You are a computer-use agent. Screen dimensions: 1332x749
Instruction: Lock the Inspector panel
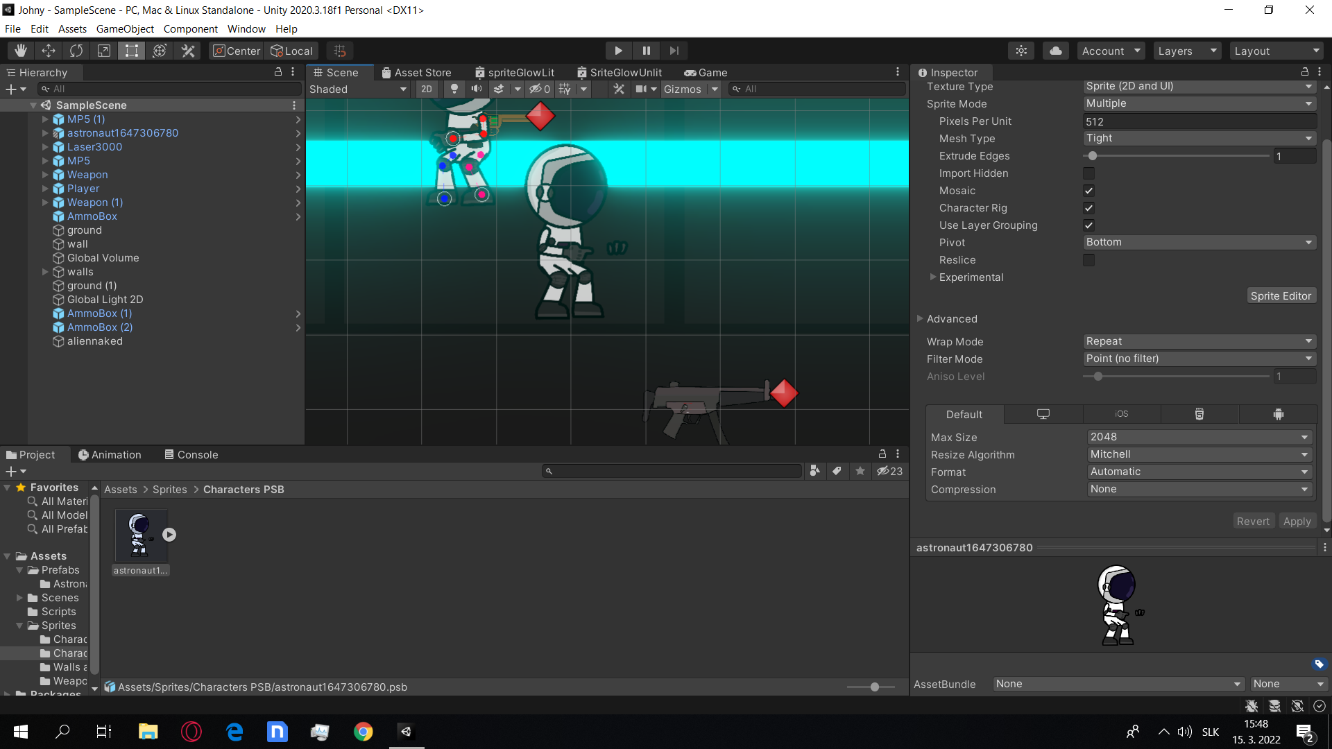coord(1305,71)
